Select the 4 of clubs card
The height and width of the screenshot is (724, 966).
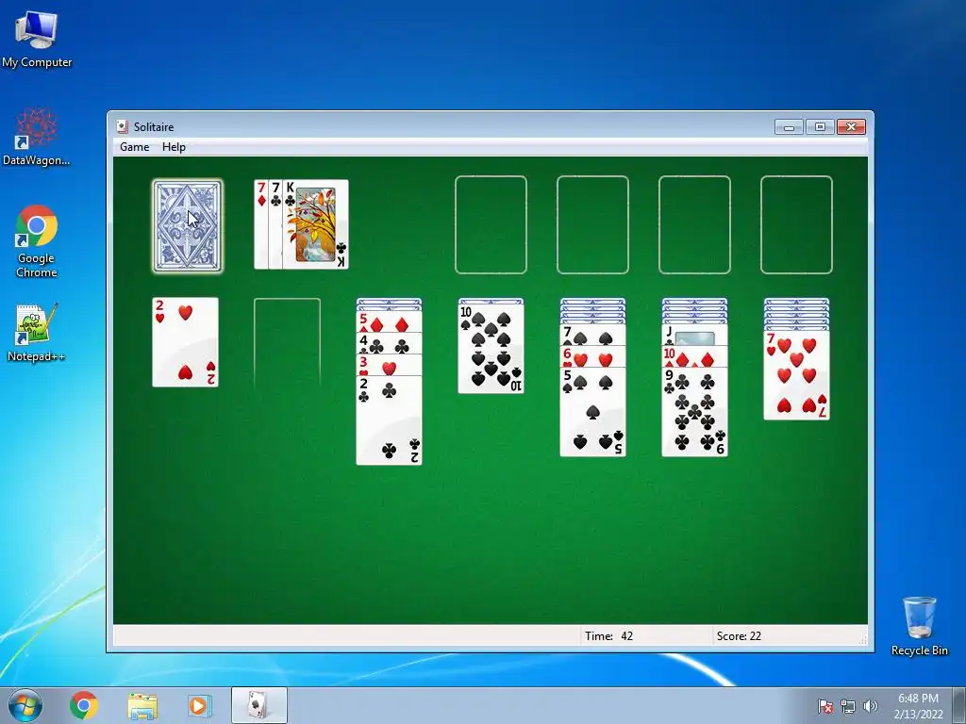389,343
